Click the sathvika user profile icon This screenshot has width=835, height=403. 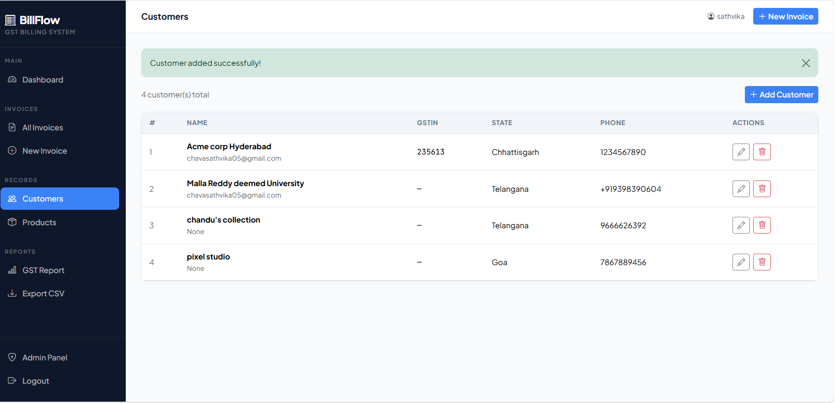pyautogui.click(x=711, y=16)
